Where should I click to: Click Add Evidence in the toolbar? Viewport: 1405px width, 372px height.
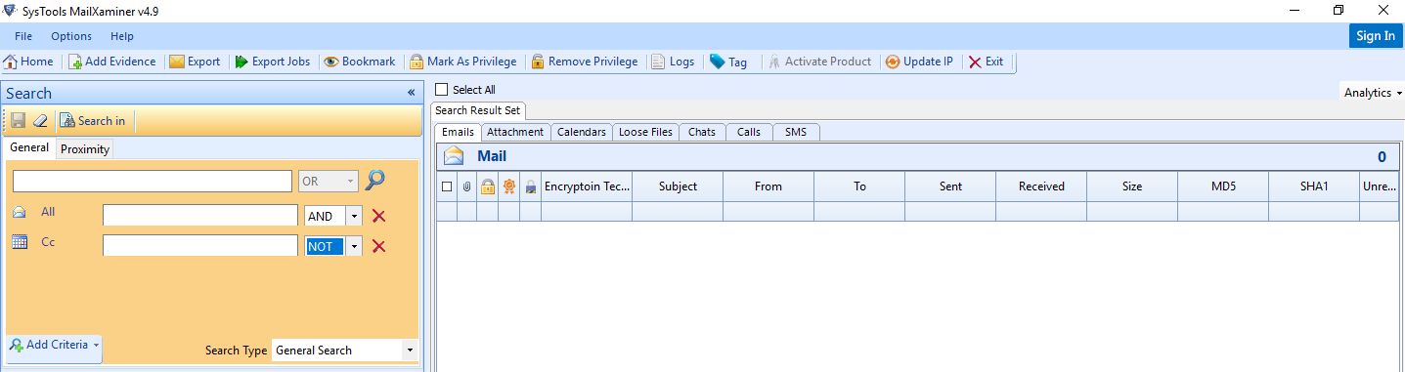pyautogui.click(x=111, y=62)
